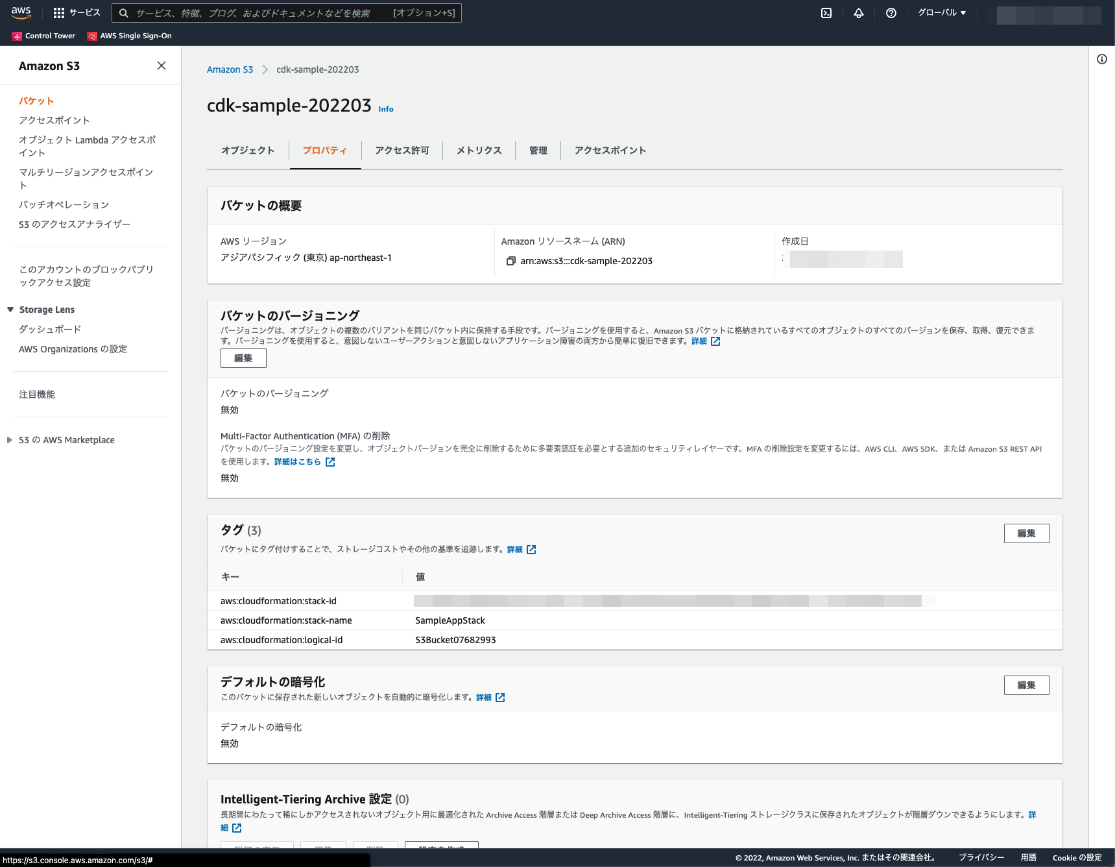Launch CloudShell from top bar
Image resolution: width=1115 pixels, height=867 pixels.
(826, 13)
